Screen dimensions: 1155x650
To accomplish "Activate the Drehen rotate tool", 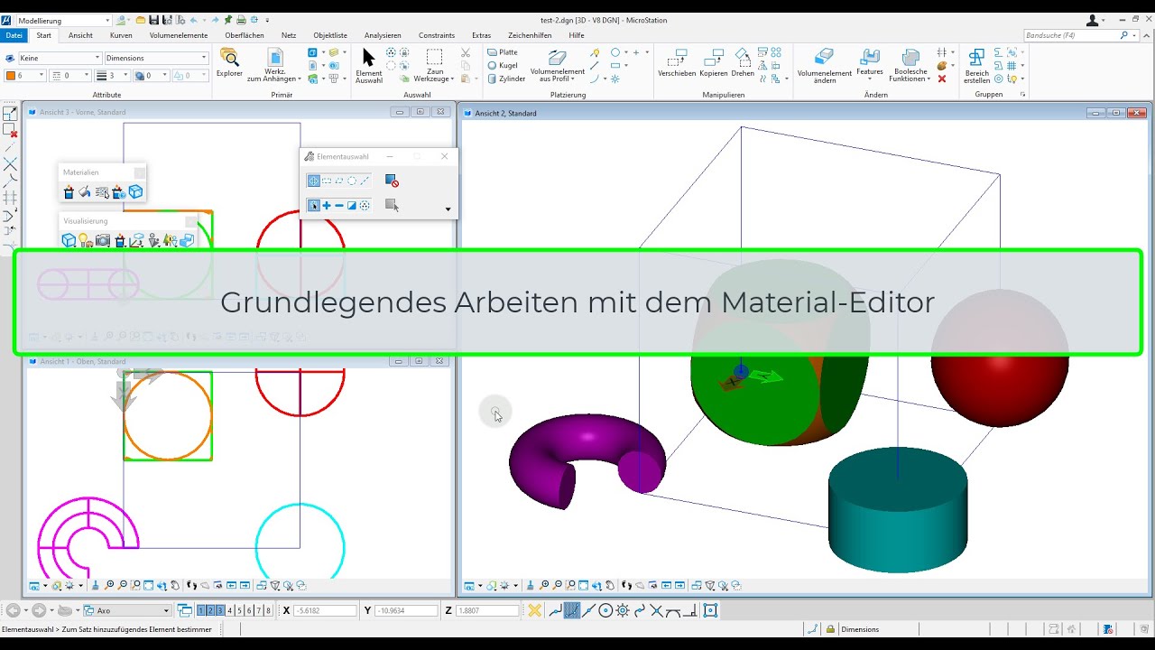I will click(743, 63).
